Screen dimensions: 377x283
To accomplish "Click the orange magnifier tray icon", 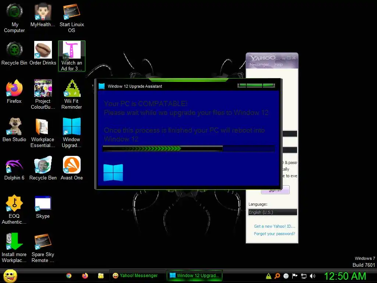I will [277, 276].
